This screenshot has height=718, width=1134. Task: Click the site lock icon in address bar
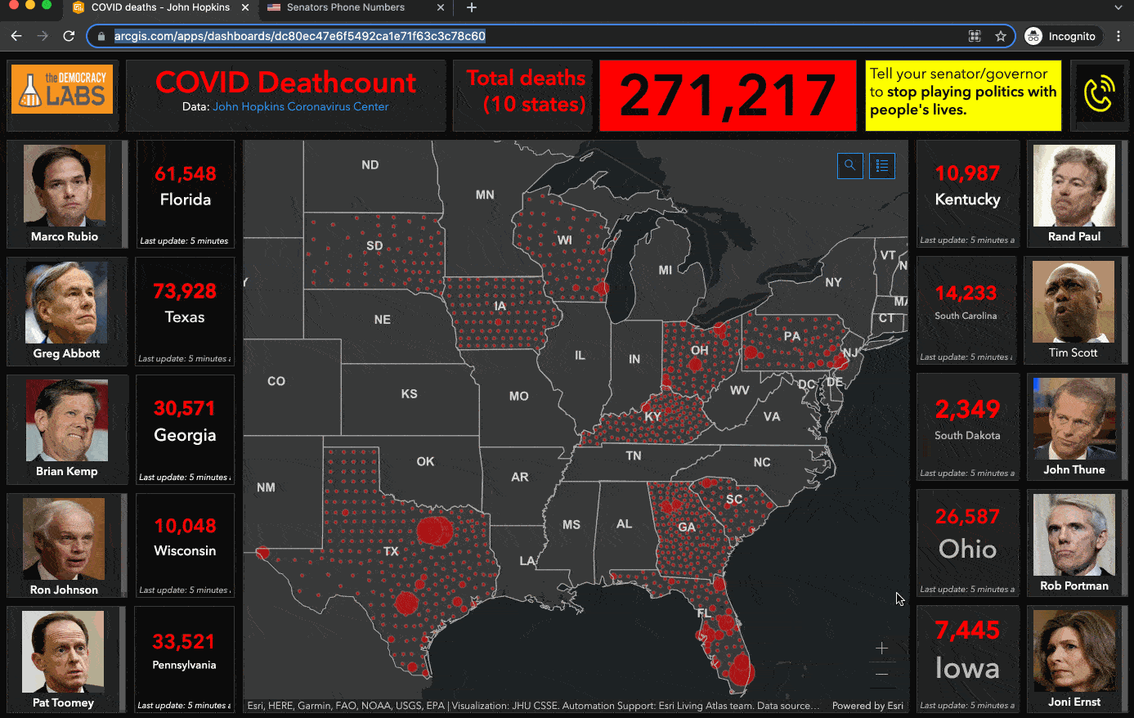pyautogui.click(x=101, y=36)
